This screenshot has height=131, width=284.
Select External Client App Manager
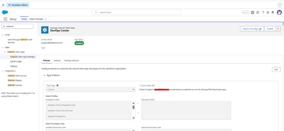22,57
